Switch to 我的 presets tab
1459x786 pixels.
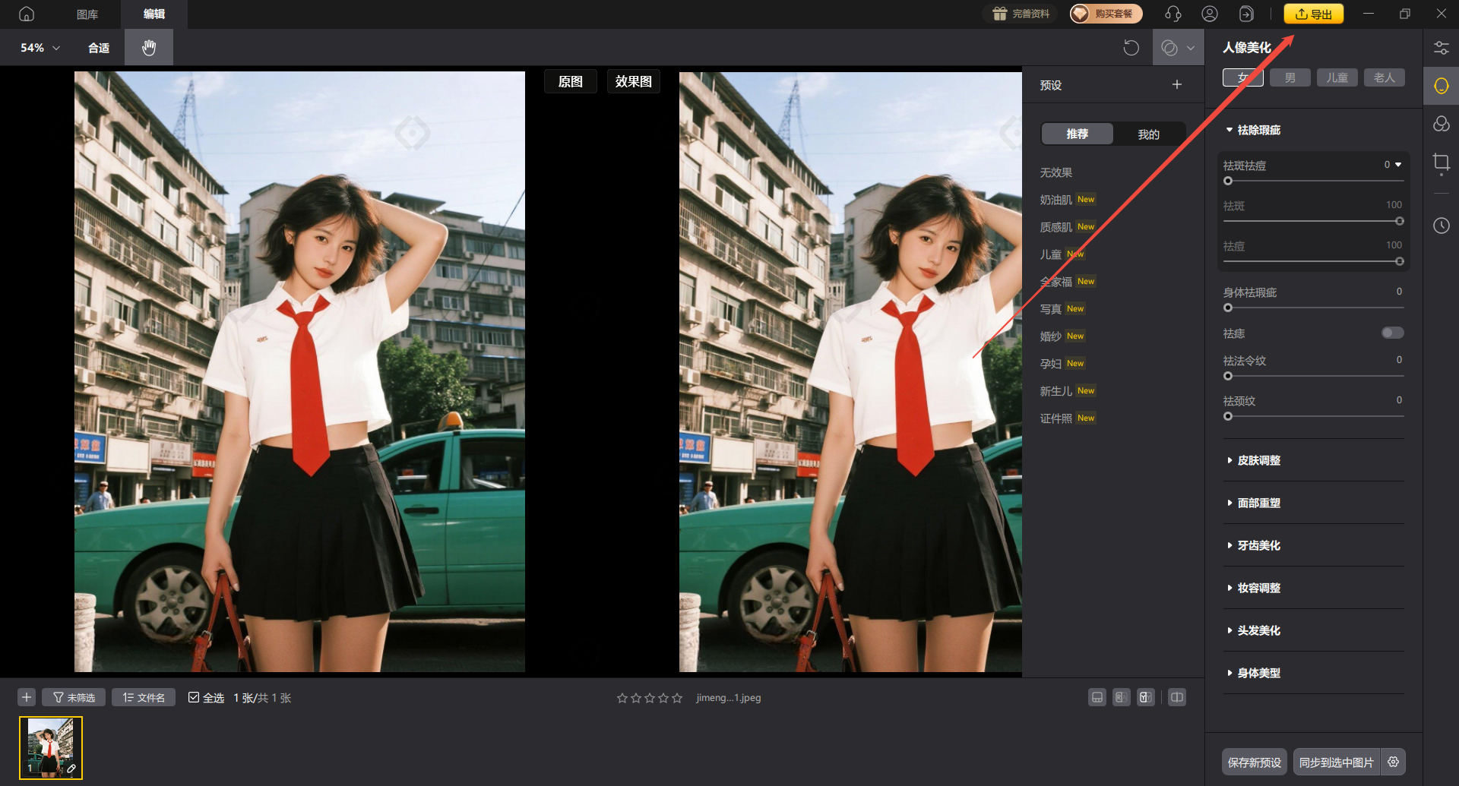(x=1148, y=134)
